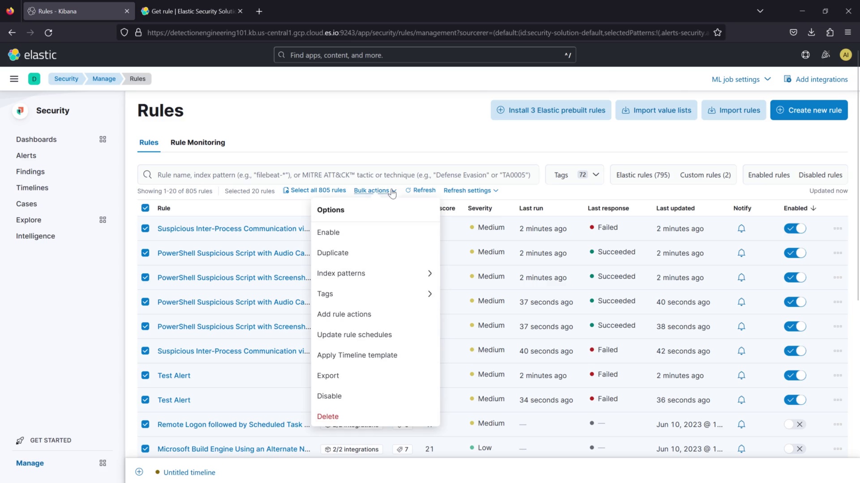Click Add integrations link
860x483 pixels.
tap(816, 79)
